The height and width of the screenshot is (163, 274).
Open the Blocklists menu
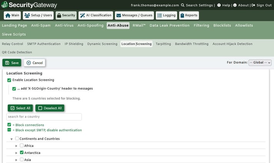coord(222,25)
